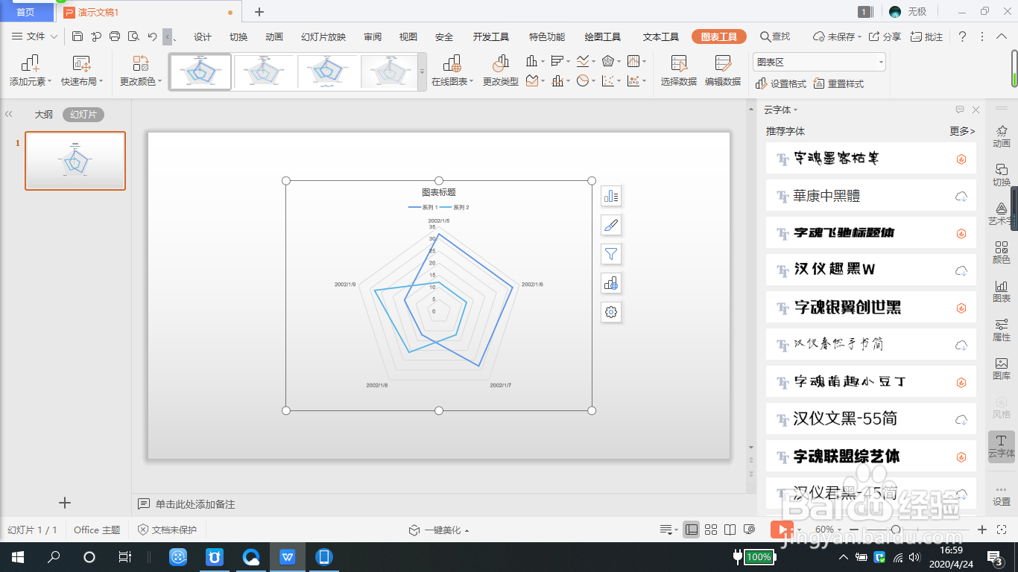Open Quick Layout (快速布局) menu

tap(82, 71)
